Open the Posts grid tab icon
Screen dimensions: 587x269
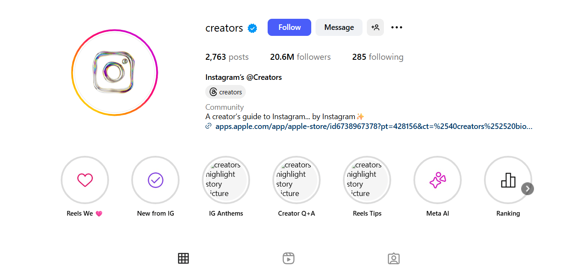click(183, 258)
